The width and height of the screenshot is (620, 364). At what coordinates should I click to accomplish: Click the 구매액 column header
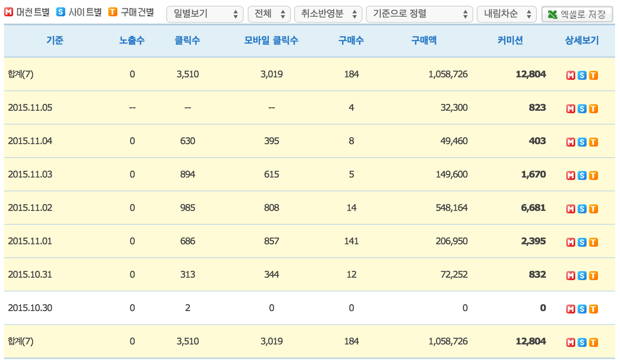point(424,40)
